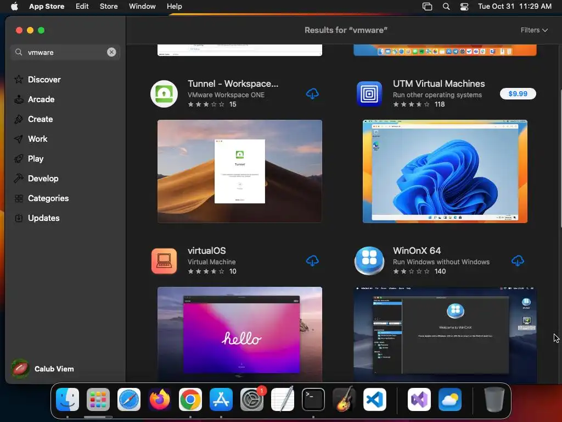
Task: Open virtualOS app icon
Action: coord(164,261)
